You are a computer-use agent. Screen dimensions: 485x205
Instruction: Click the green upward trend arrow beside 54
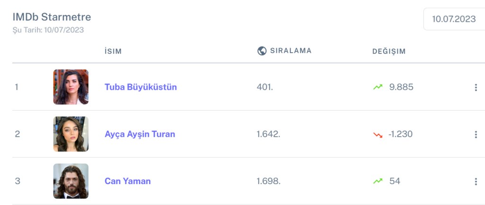[x=377, y=181]
